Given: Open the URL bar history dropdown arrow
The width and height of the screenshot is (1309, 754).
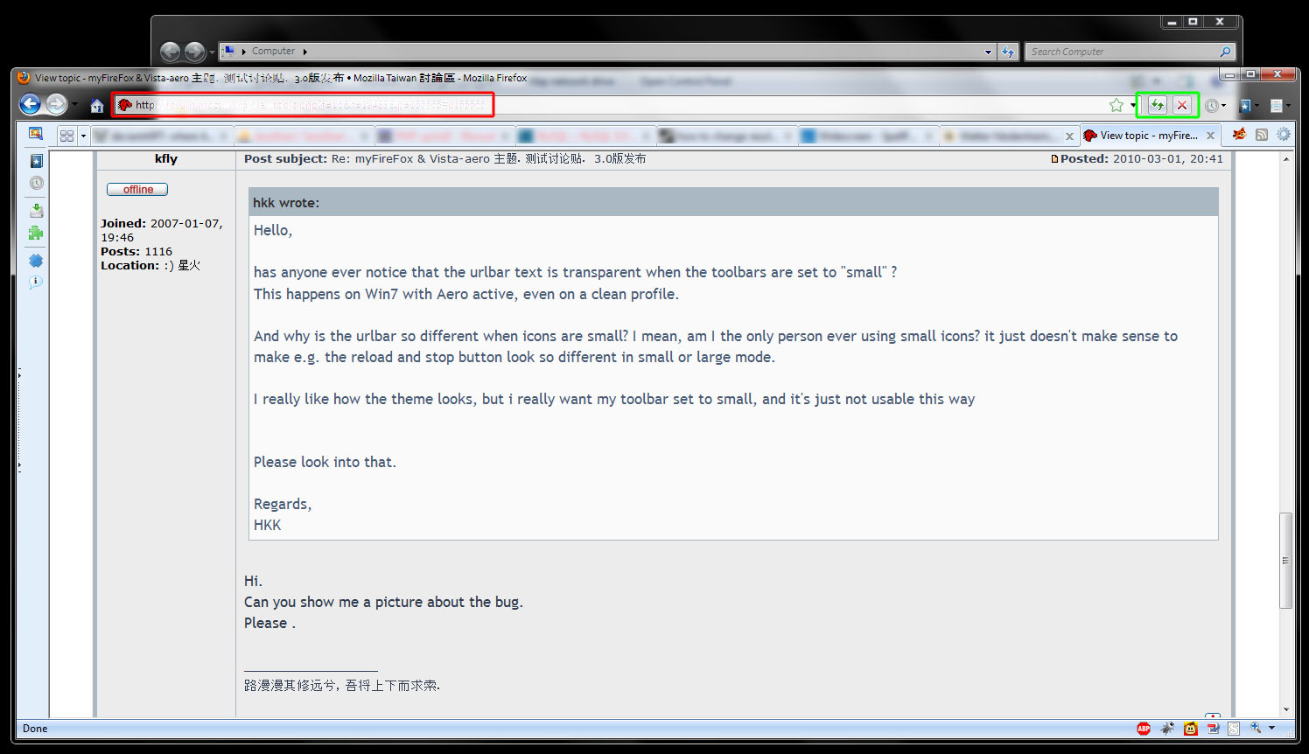Looking at the screenshot, I should pyautogui.click(x=1132, y=106).
